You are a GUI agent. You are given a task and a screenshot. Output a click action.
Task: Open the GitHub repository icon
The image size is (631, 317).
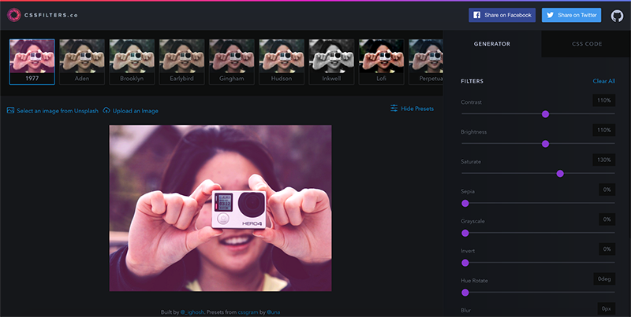(616, 15)
